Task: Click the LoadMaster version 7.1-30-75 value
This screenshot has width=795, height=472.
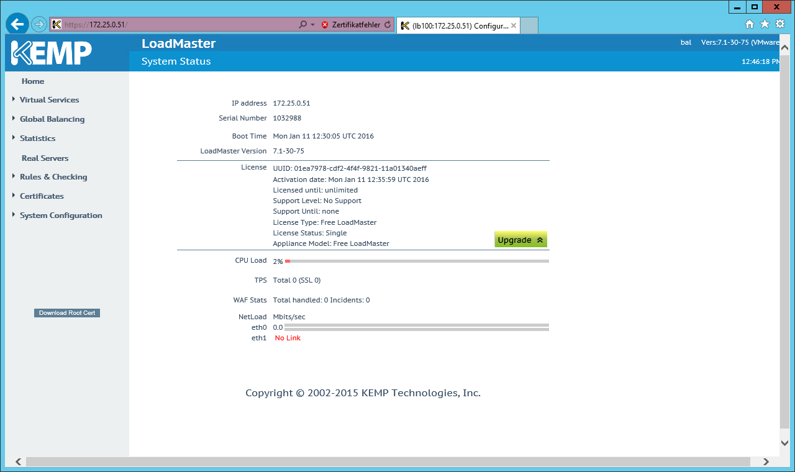Action: point(289,151)
